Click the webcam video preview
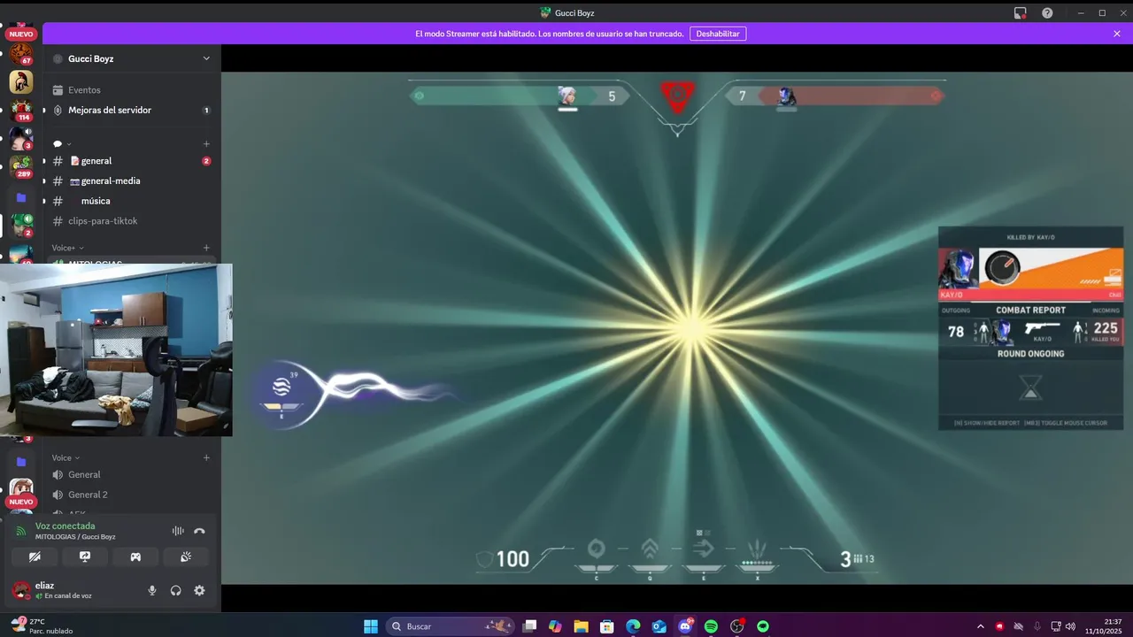 (116, 349)
